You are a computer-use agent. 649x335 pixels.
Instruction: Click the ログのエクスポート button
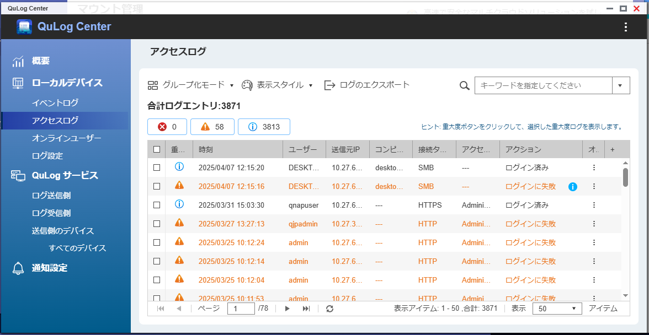point(366,85)
